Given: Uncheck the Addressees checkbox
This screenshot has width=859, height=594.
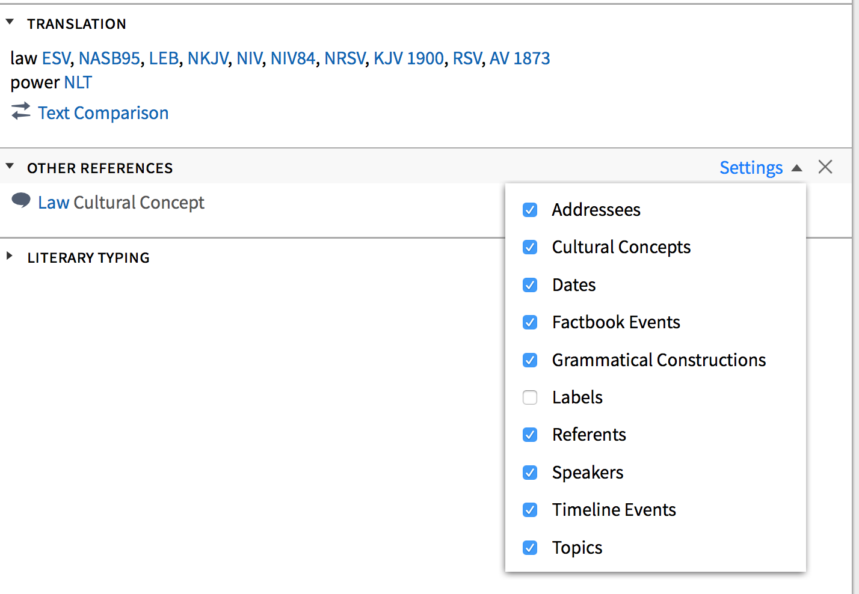Looking at the screenshot, I should tap(530, 210).
